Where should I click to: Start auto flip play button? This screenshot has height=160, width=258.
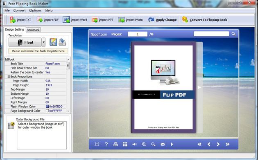[172, 144]
